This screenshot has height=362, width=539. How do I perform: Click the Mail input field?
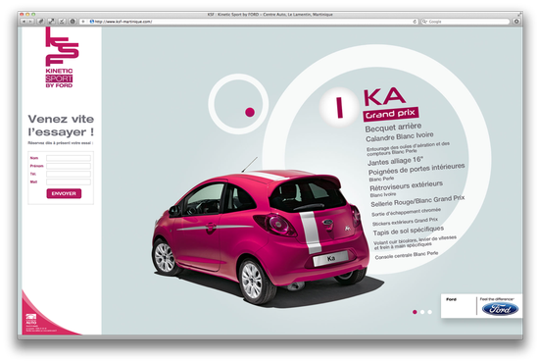click(69, 181)
